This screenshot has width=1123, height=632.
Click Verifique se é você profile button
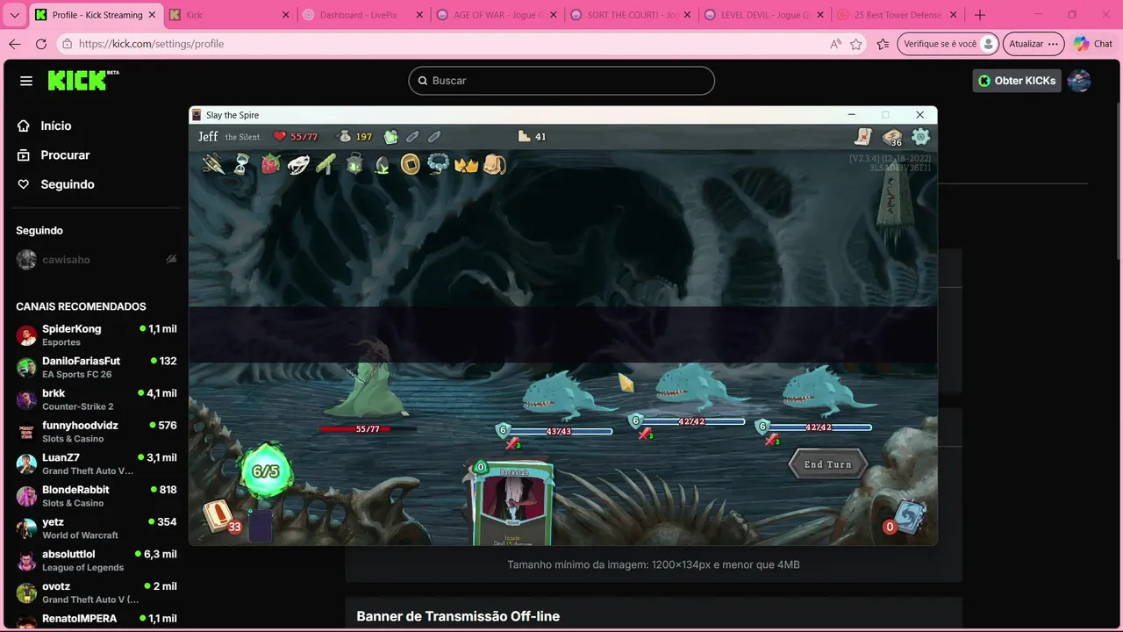tap(948, 44)
